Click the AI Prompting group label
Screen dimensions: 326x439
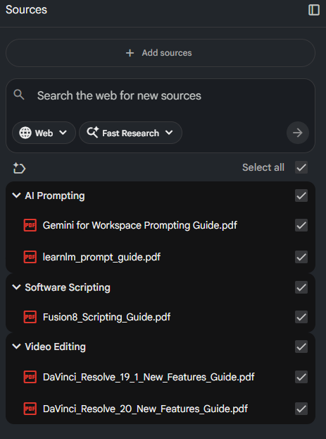click(55, 196)
